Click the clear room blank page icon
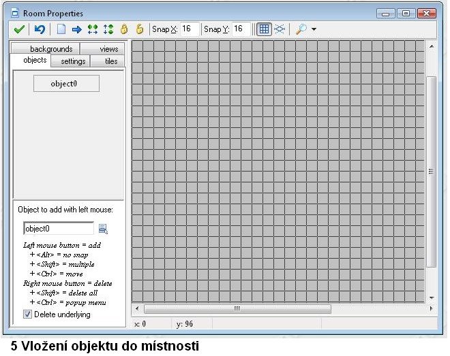Screen dimensions: 450x356 pos(61,29)
